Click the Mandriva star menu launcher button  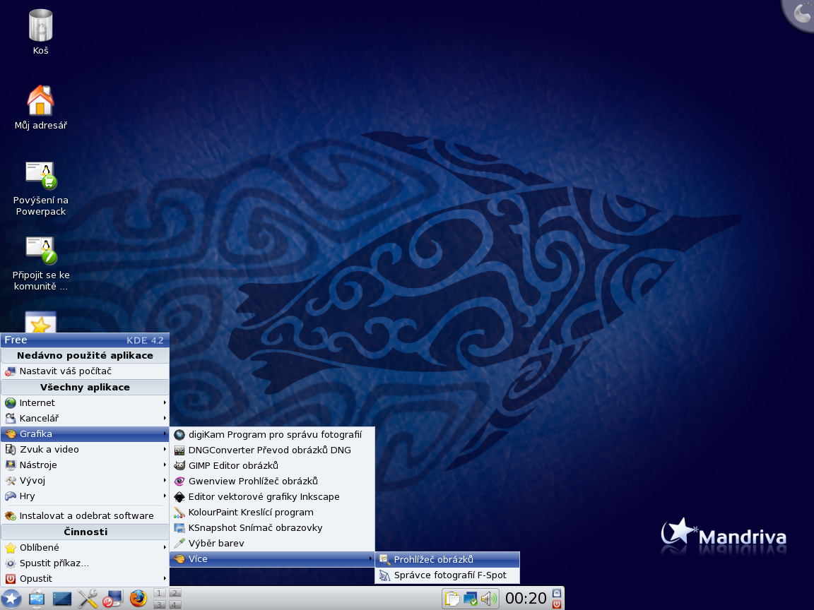click(x=11, y=599)
